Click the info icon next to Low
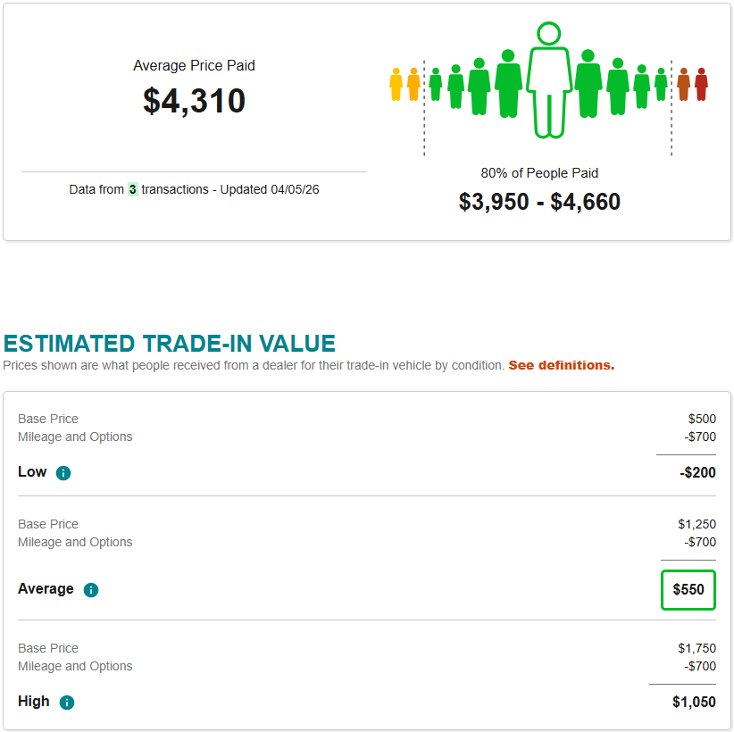734x732 pixels. pyautogui.click(x=63, y=473)
